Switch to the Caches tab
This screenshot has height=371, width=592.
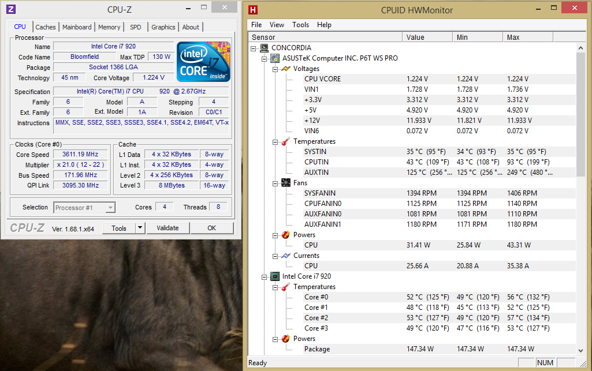tap(45, 27)
